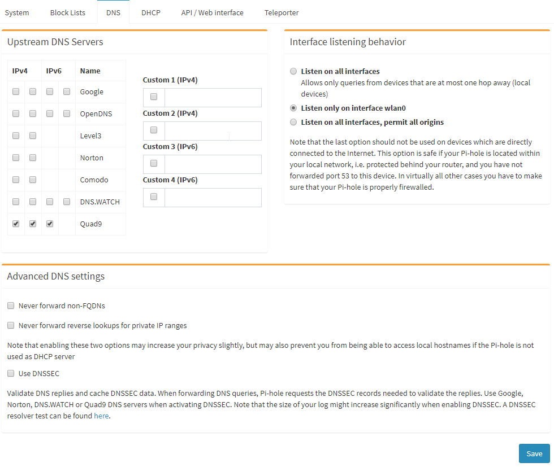The height and width of the screenshot is (467, 554).
Task: Go to API / Web interface tab
Action: 213,13
